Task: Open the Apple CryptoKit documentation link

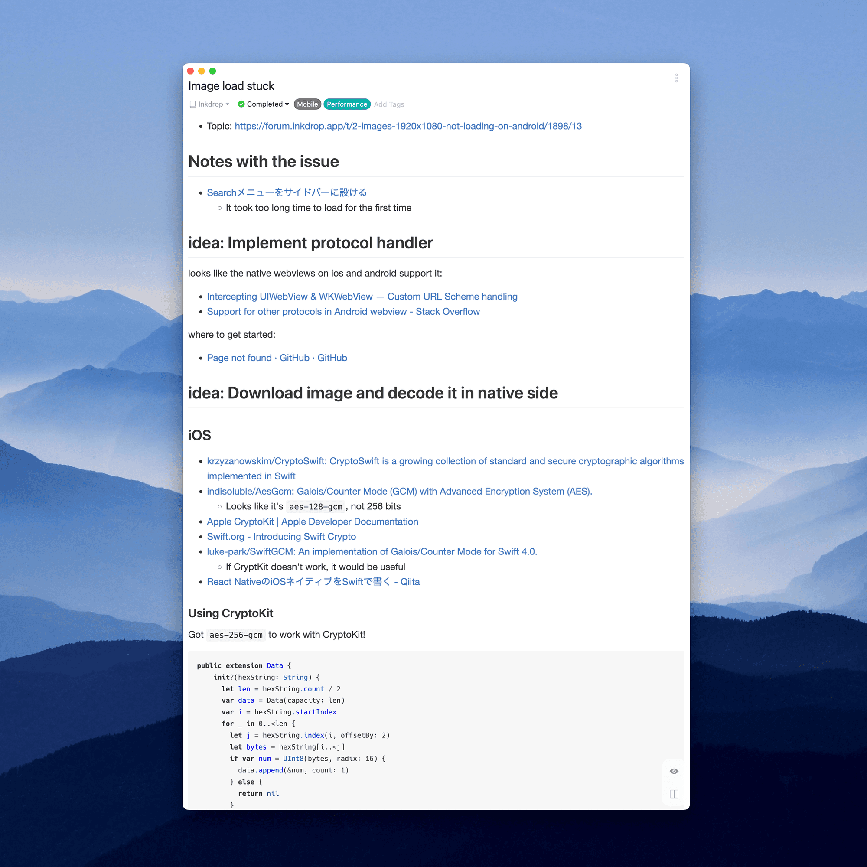Action: coord(312,522)
